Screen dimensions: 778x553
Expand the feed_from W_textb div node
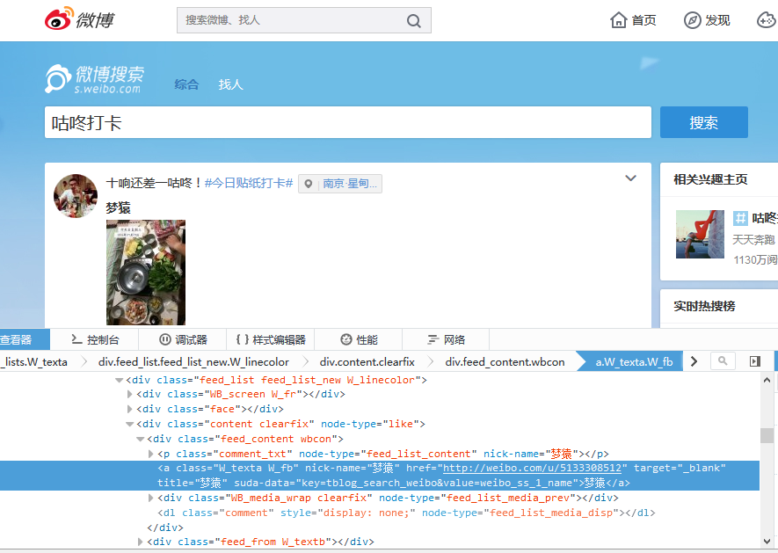[140, 542]
